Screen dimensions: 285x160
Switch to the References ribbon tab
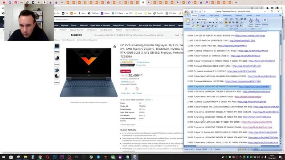[227, 16]
